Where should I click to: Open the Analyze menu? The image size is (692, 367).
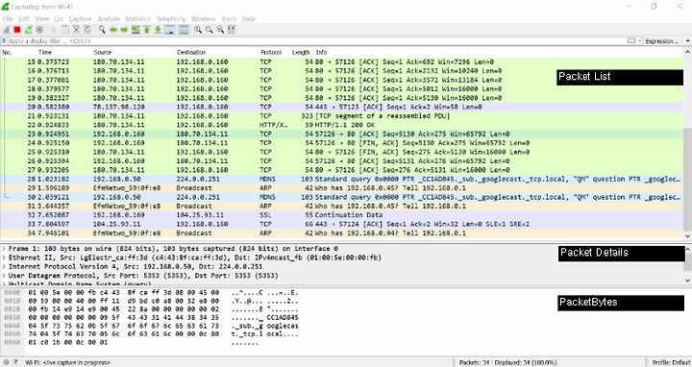click(108, 18)
